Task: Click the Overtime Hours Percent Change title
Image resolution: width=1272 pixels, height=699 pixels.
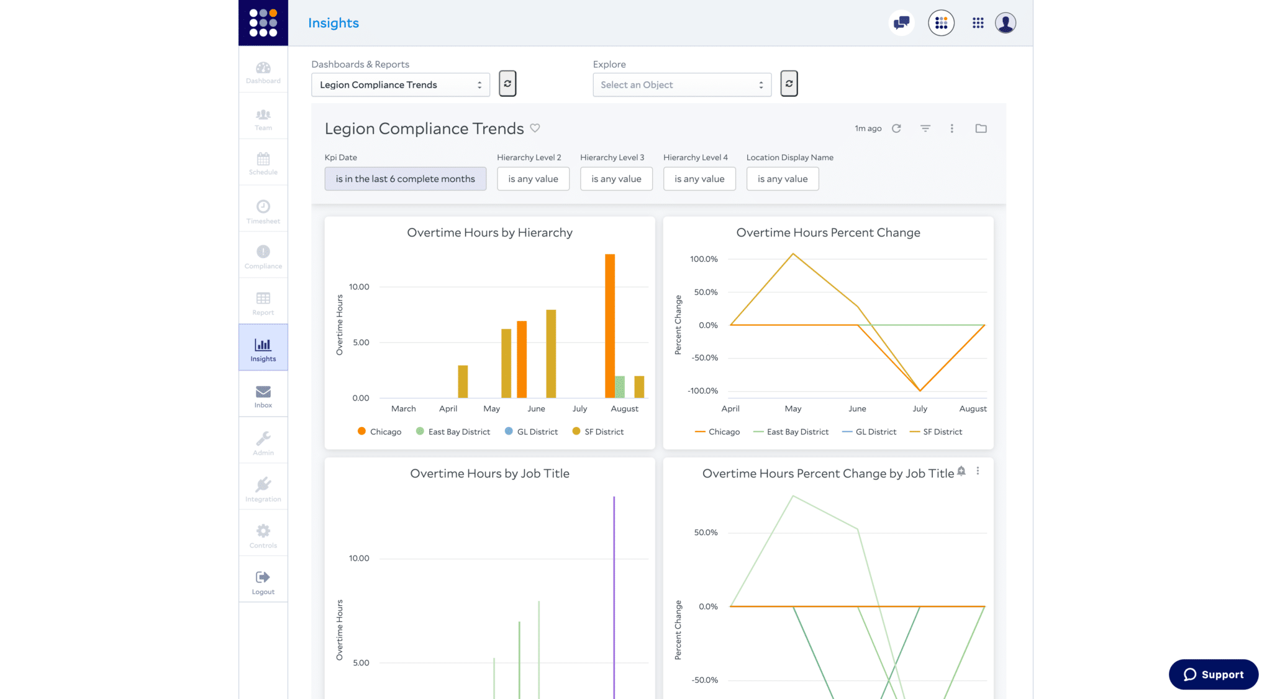Action: 829,232
